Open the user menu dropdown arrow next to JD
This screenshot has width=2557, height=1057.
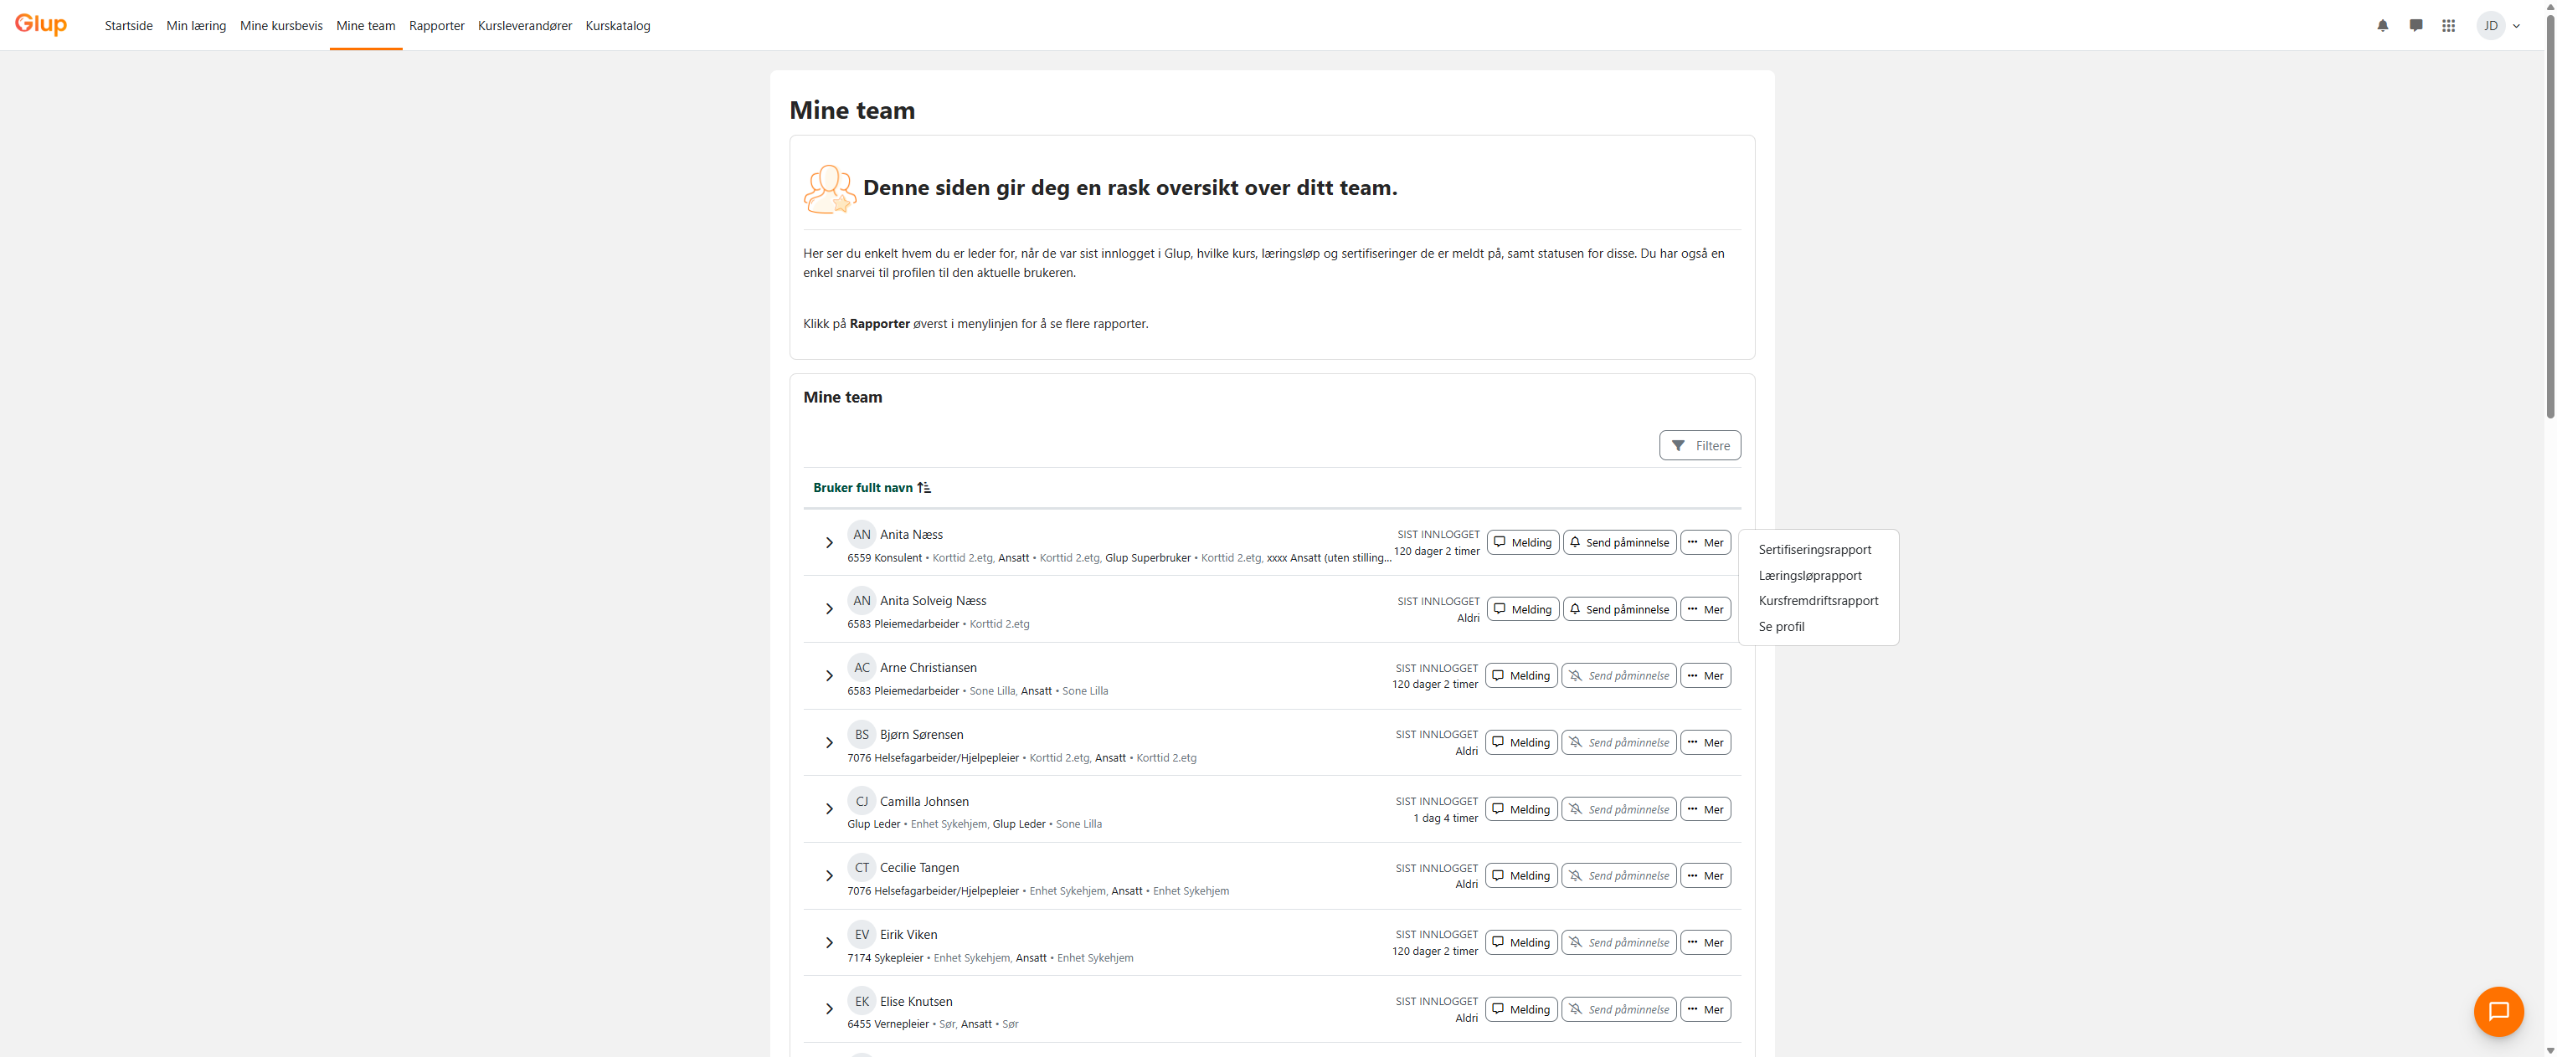2516,26
